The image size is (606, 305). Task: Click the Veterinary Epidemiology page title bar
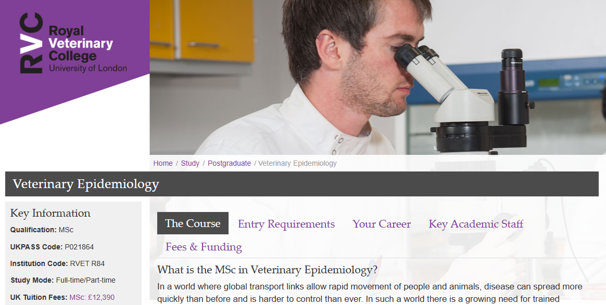[302, 184]
